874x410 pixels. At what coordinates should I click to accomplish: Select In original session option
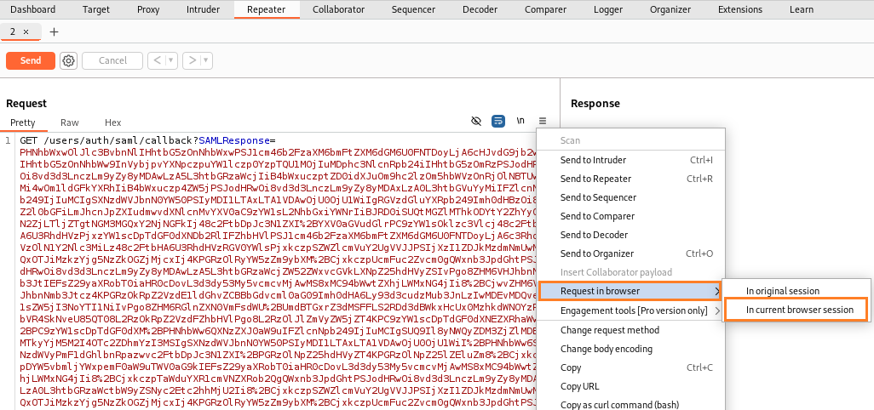[795, 291]
